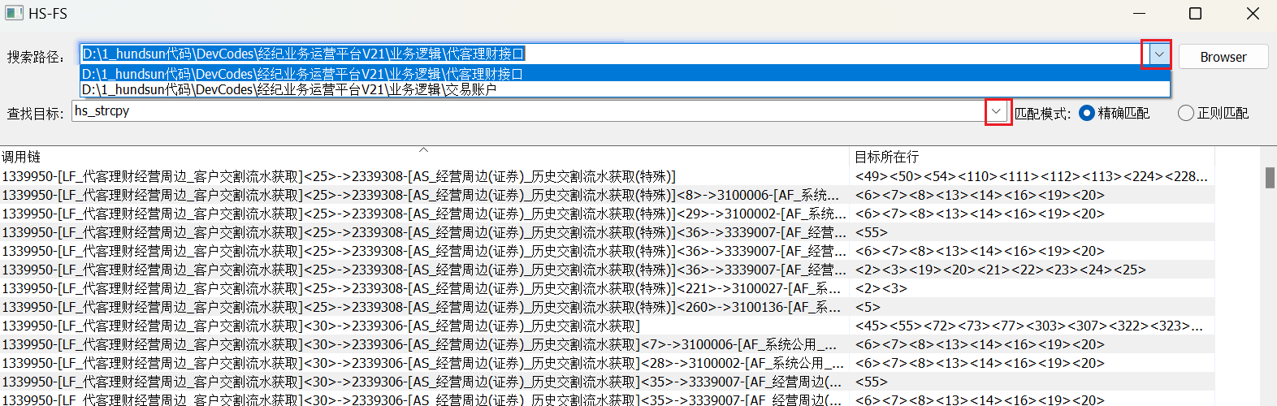Maximize the HS-FS window
This screenshot has width=1277, height=406.
[1195, 14]
